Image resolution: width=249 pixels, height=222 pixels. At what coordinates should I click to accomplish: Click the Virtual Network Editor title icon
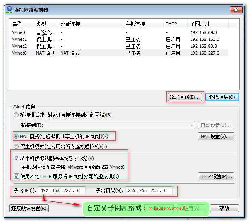click(x=9, y=10)
